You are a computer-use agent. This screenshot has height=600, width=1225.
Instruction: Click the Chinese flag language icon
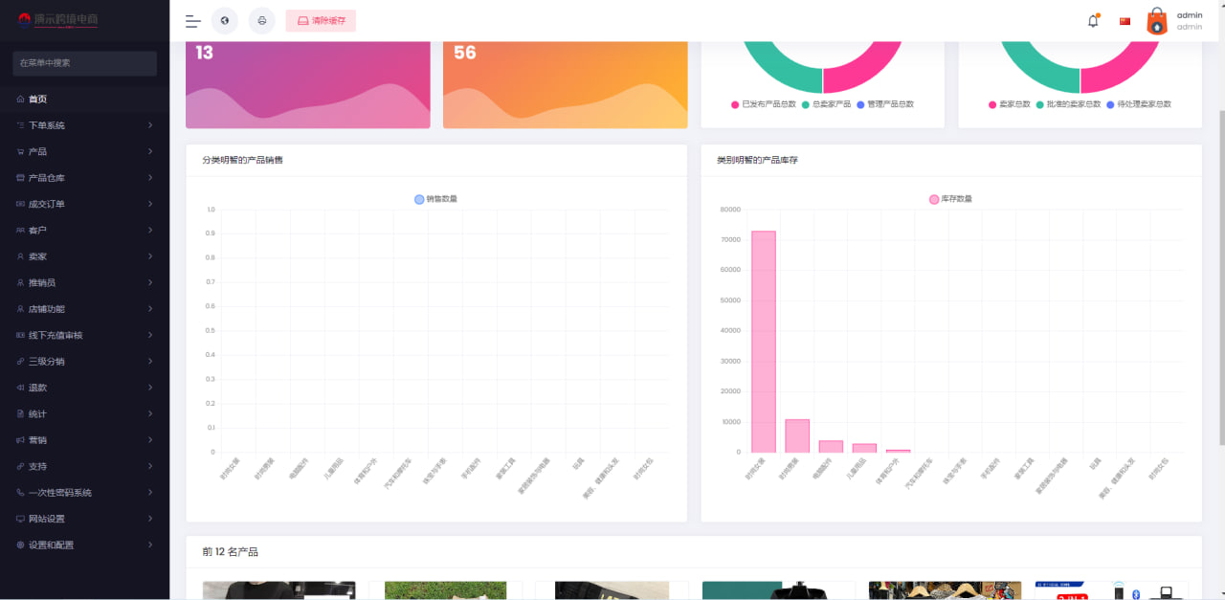[1125, 21]
